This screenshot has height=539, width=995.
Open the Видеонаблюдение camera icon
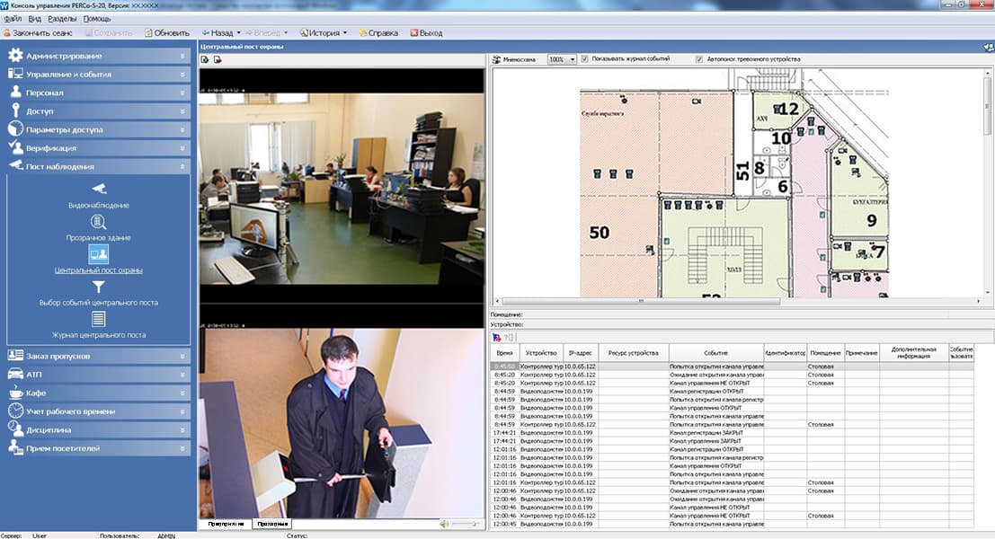click(99, 189)
